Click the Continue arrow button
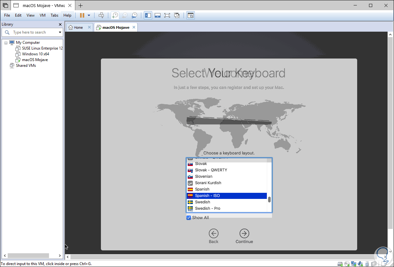This screenshot has height=267, width=394. 244,233
